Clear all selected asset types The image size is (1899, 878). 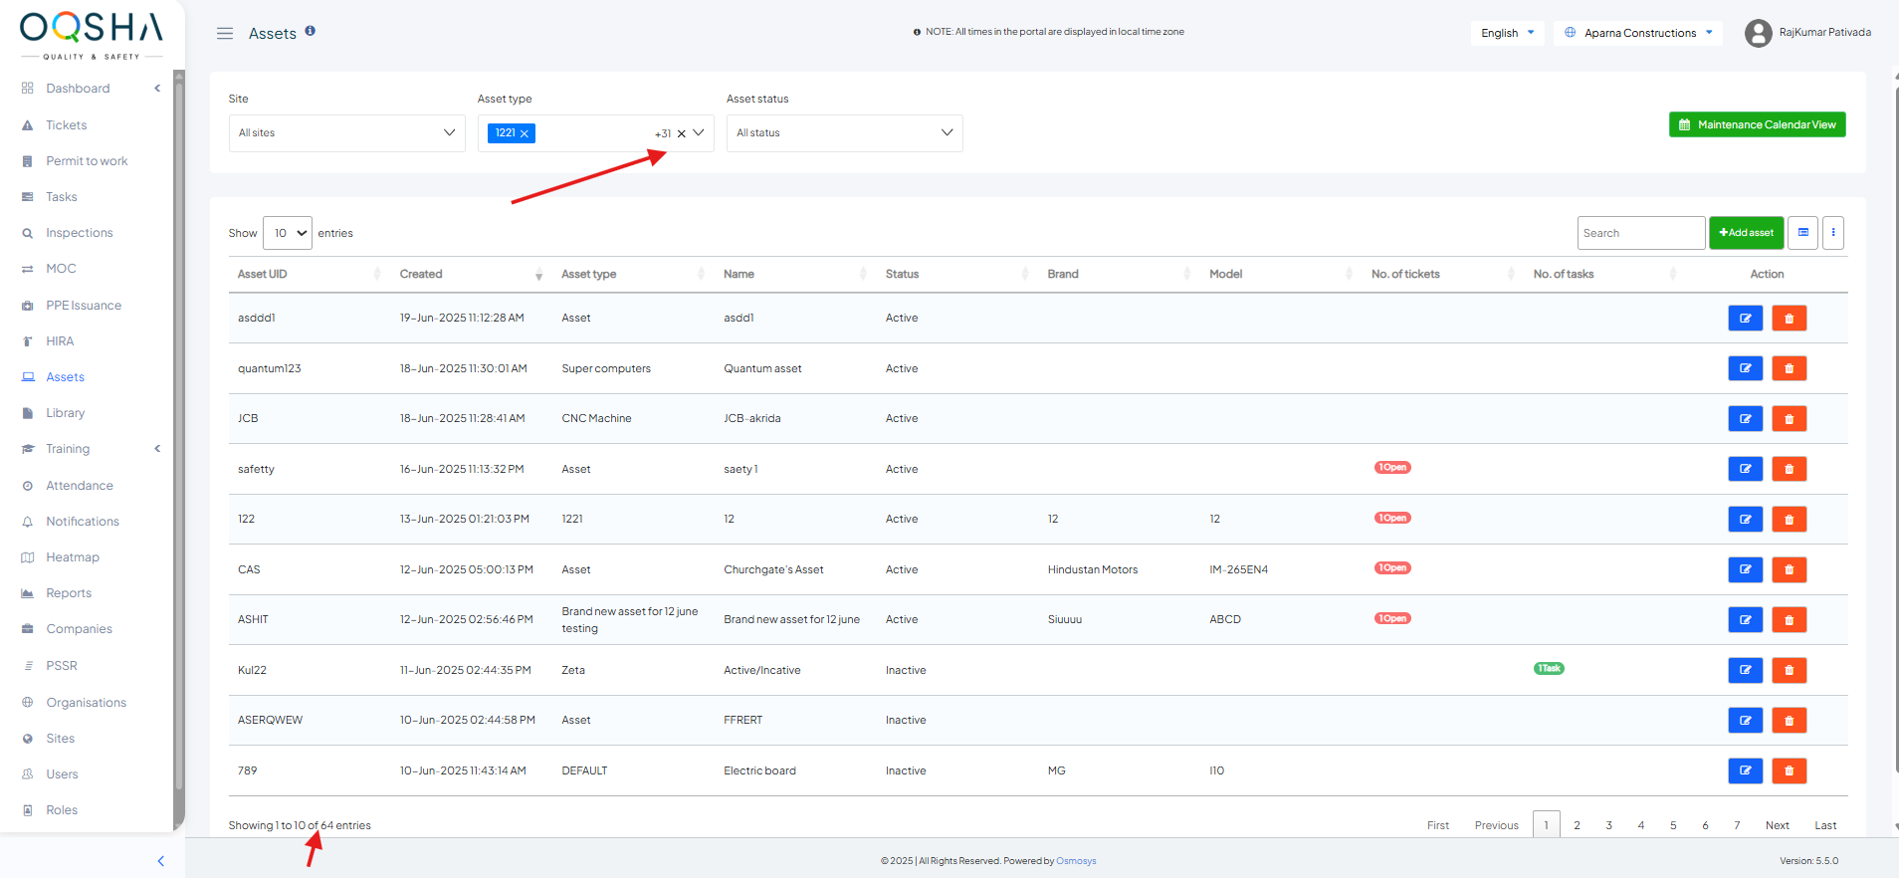point(681,133)
